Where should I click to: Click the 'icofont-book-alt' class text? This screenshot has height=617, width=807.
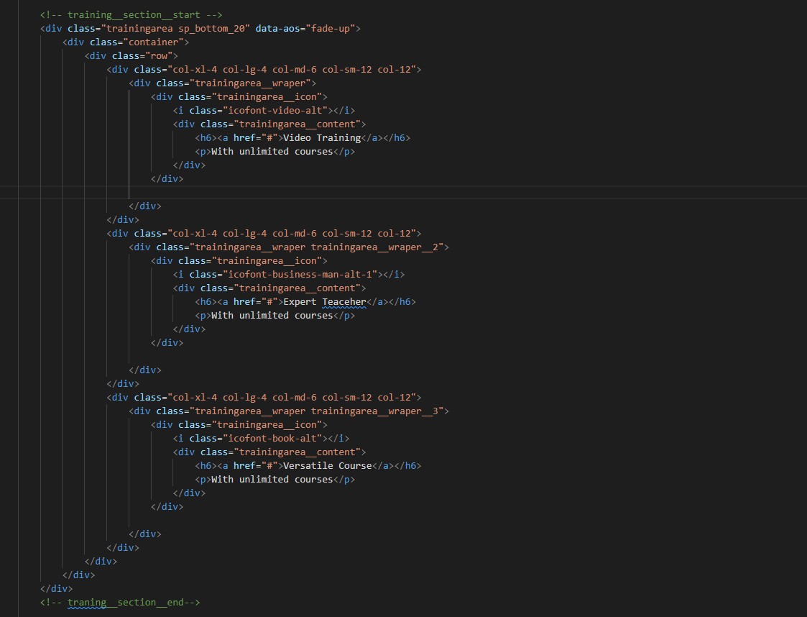(272, 438)
